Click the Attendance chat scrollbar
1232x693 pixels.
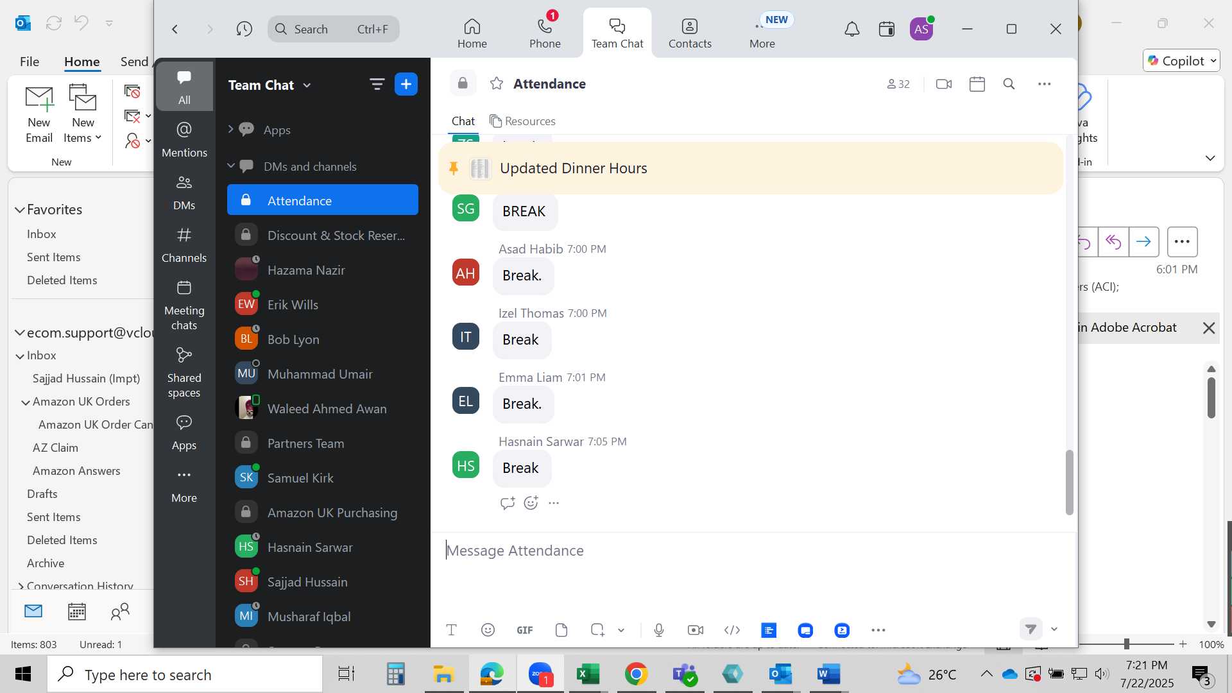pos(1069,483)
